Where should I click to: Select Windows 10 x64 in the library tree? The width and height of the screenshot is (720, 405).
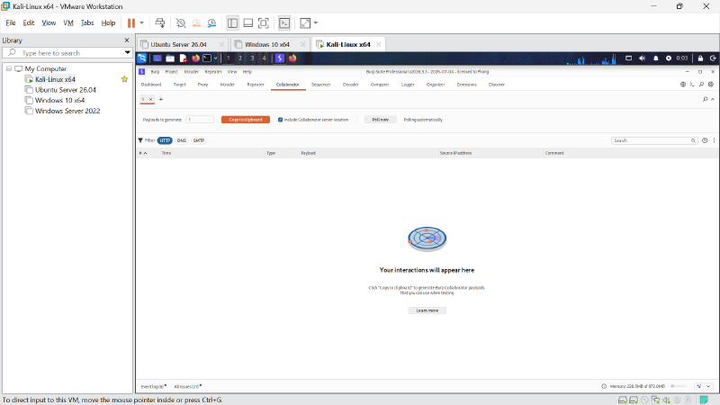click(59, 100)
